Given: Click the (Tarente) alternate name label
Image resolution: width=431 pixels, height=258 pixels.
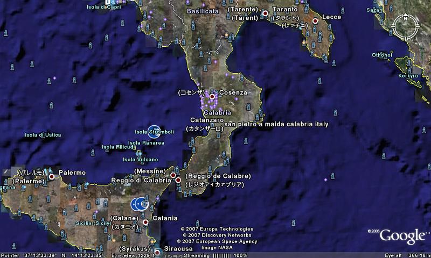Looking at the screenshot, I should 243,9.
